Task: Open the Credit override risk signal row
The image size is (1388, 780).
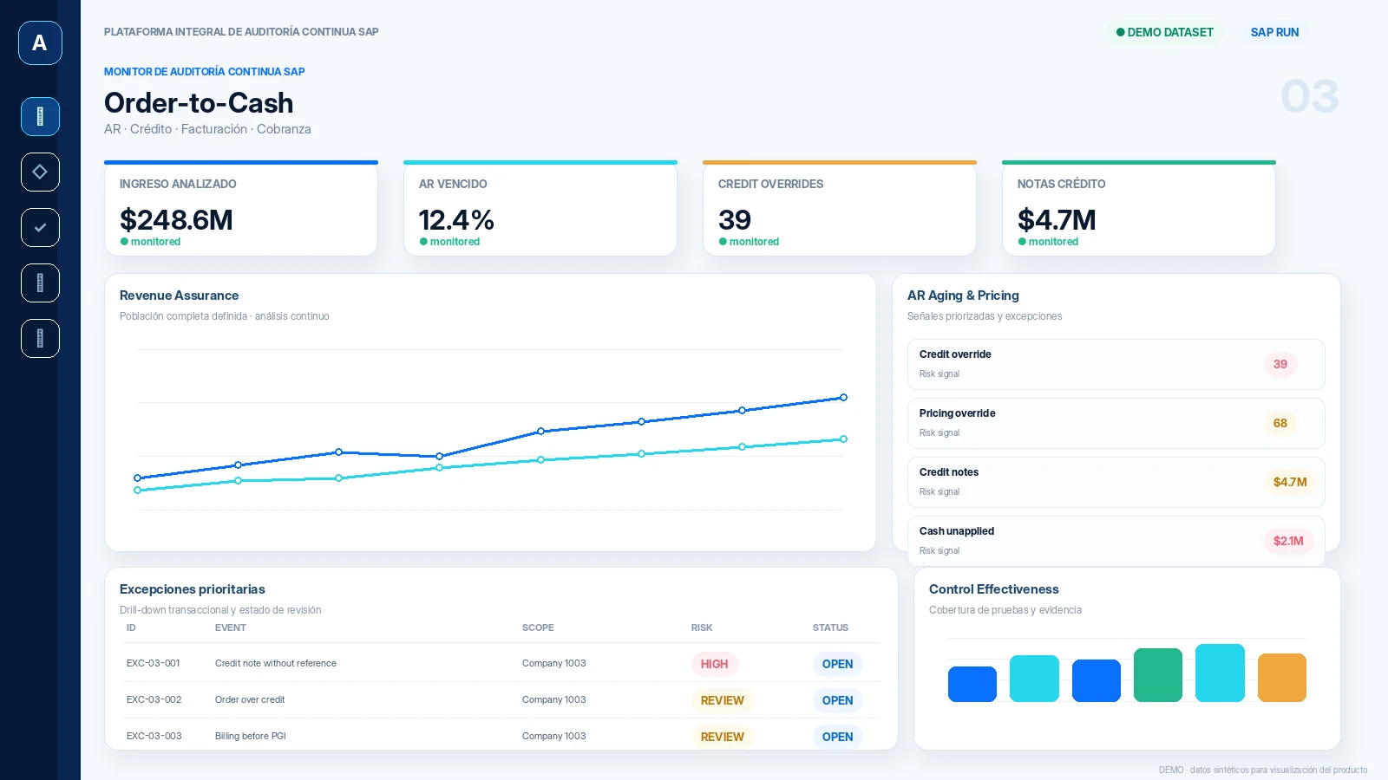Action: pos(1116,364)
